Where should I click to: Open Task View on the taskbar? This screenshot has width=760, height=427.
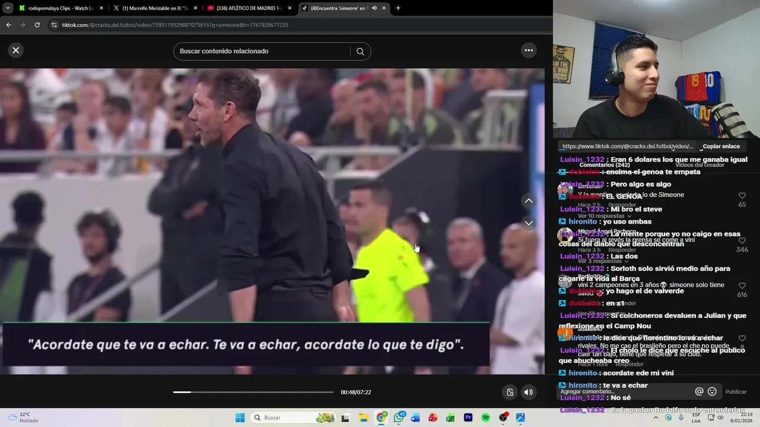pyautogui.click(x=346, y=418)
